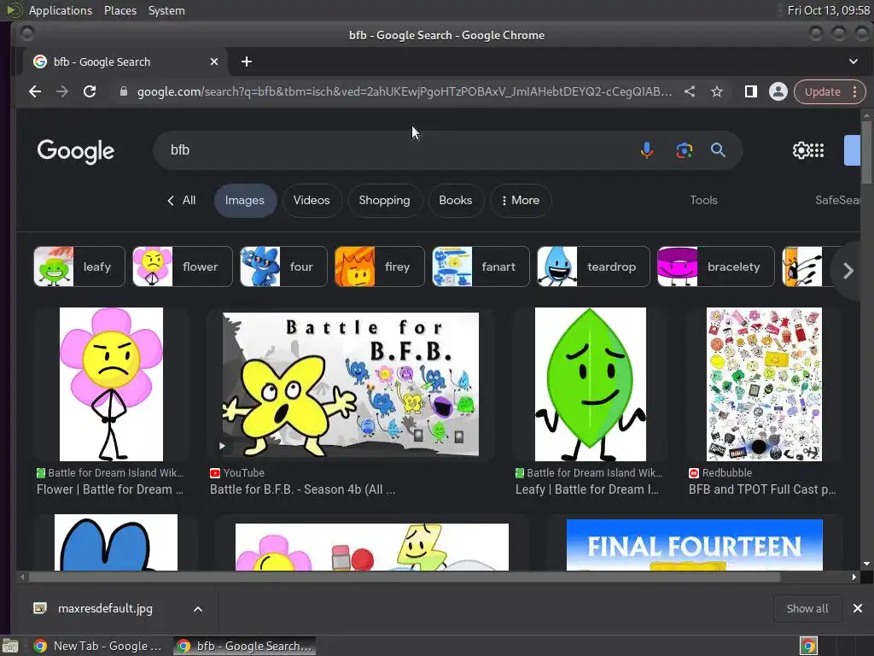874x656 pixels.
Task: Open image search Tools
Action: point(703,200)
